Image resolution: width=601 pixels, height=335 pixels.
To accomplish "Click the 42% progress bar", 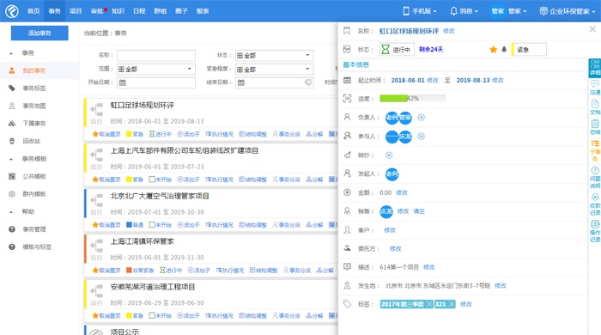I will click(x=412, y=99).
